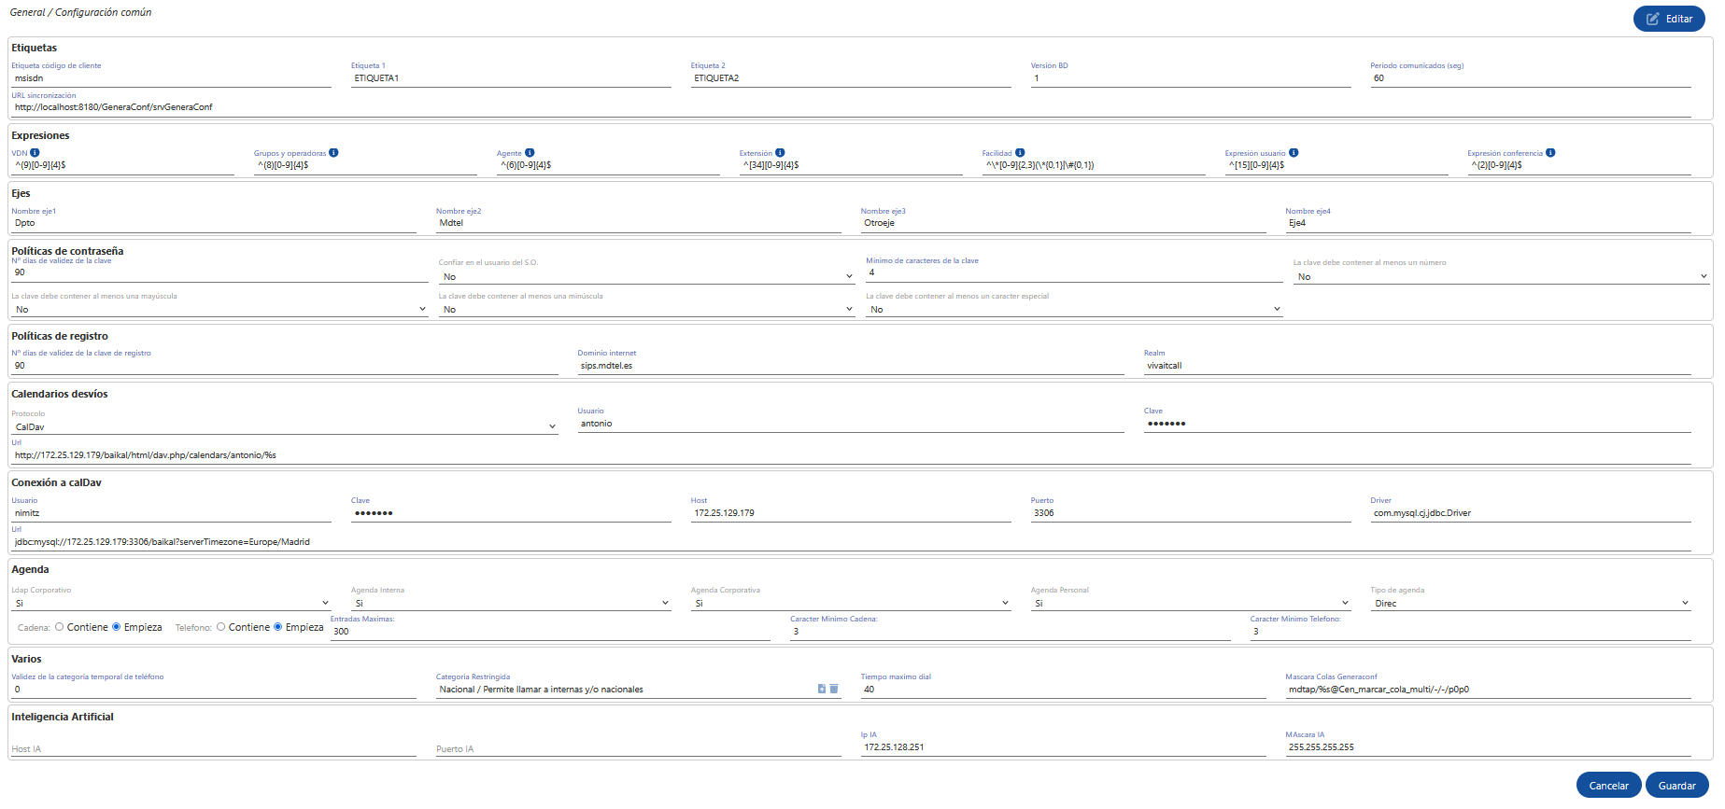Expand the 'al menos una minúscula' dropdown

tap(646, 309)
